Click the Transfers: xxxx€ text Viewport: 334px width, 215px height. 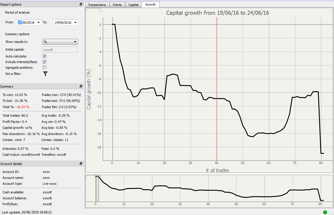click(54, 155)
